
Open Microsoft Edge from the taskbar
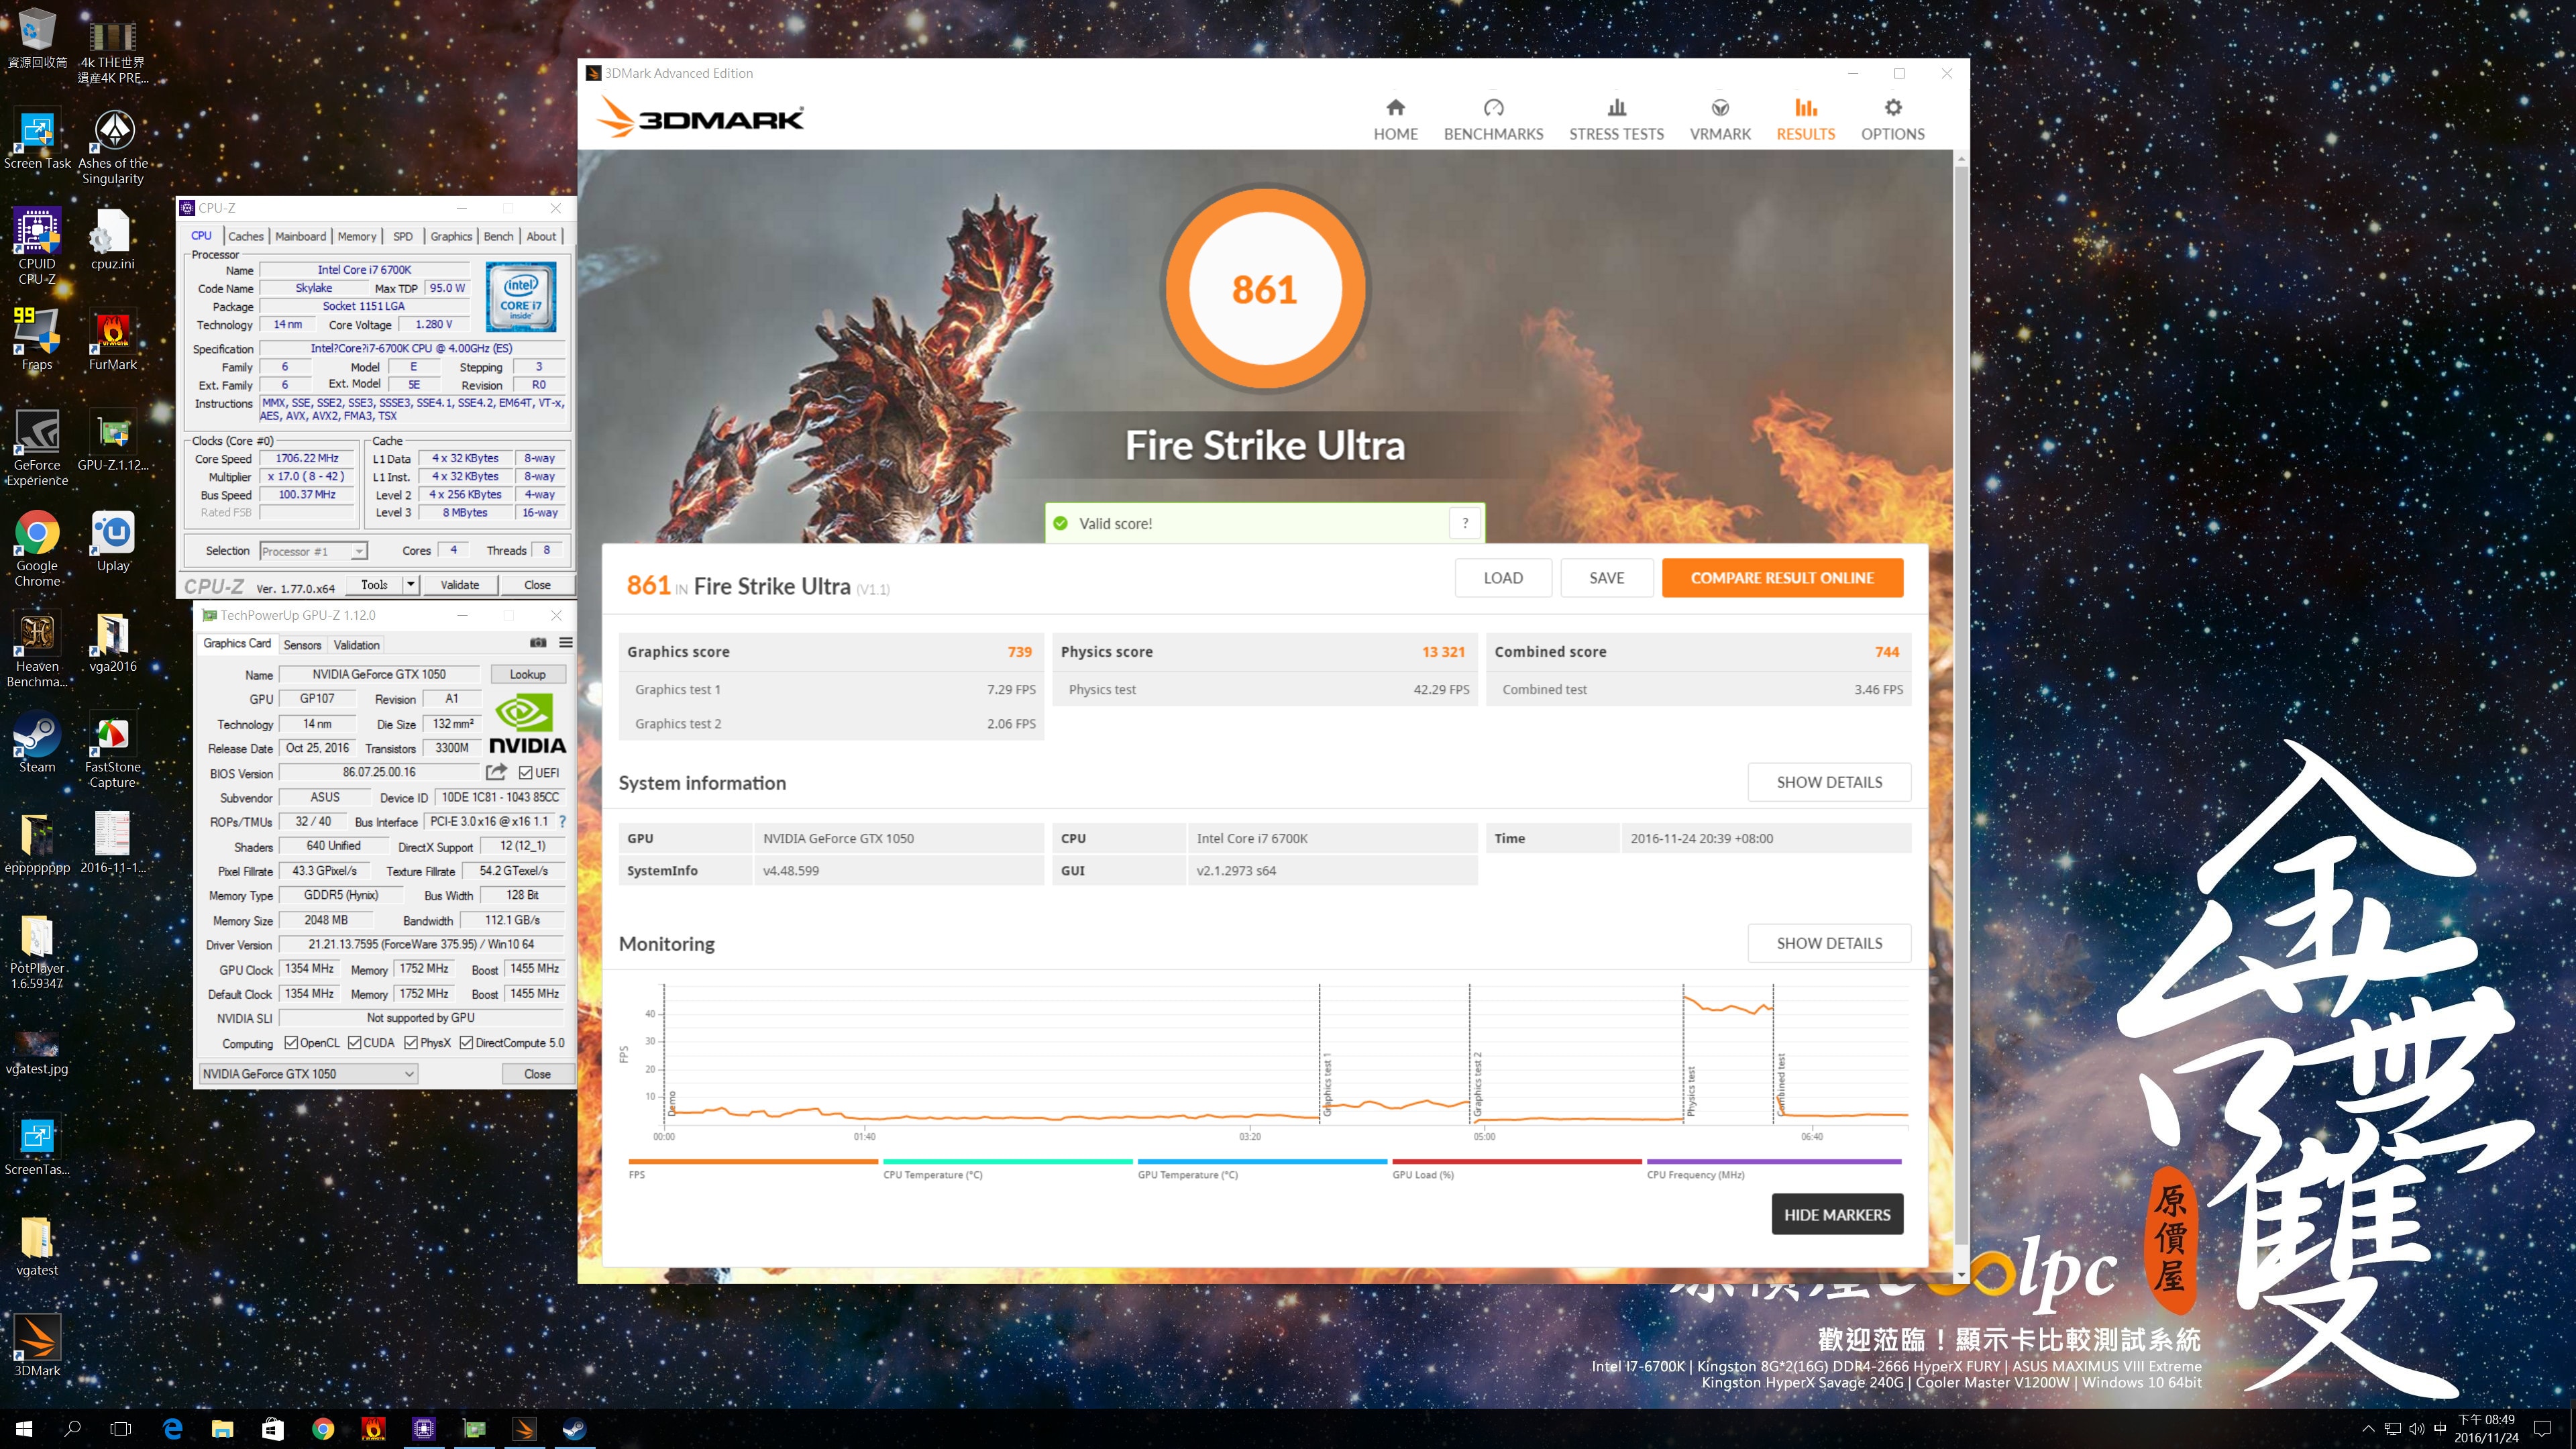pyautogui.click(x=173, y=1429)
